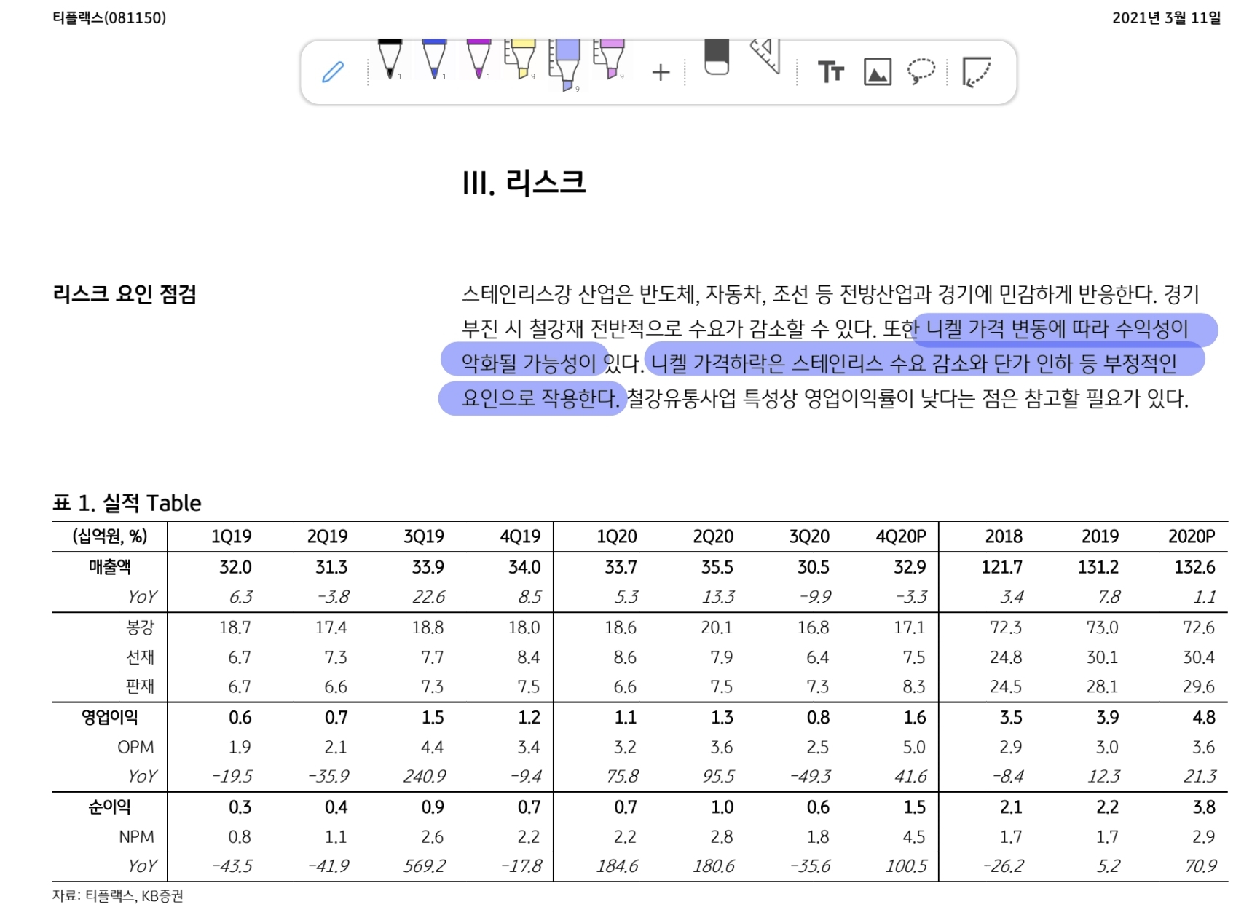The width and height of the screenshot is (1260, 923).
Task: Click the net income YoY value '184.6'
Action: (617, 866)
